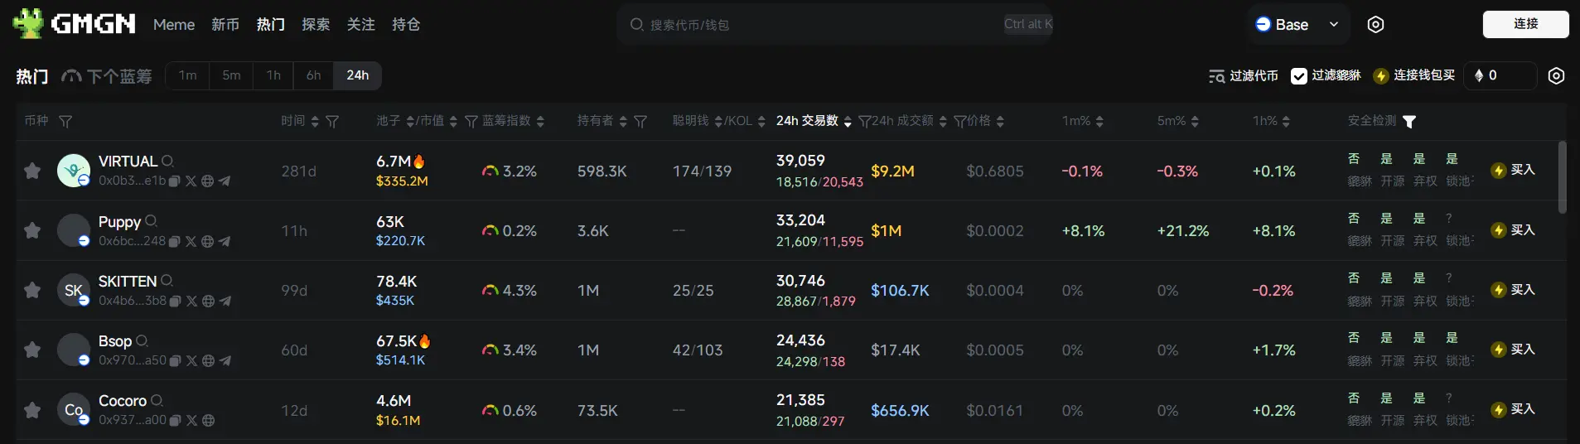Viewport: 1580px width, 444px height.
Task: Switch to the 1h timeframe tab
Action: (x=273, y=75)
